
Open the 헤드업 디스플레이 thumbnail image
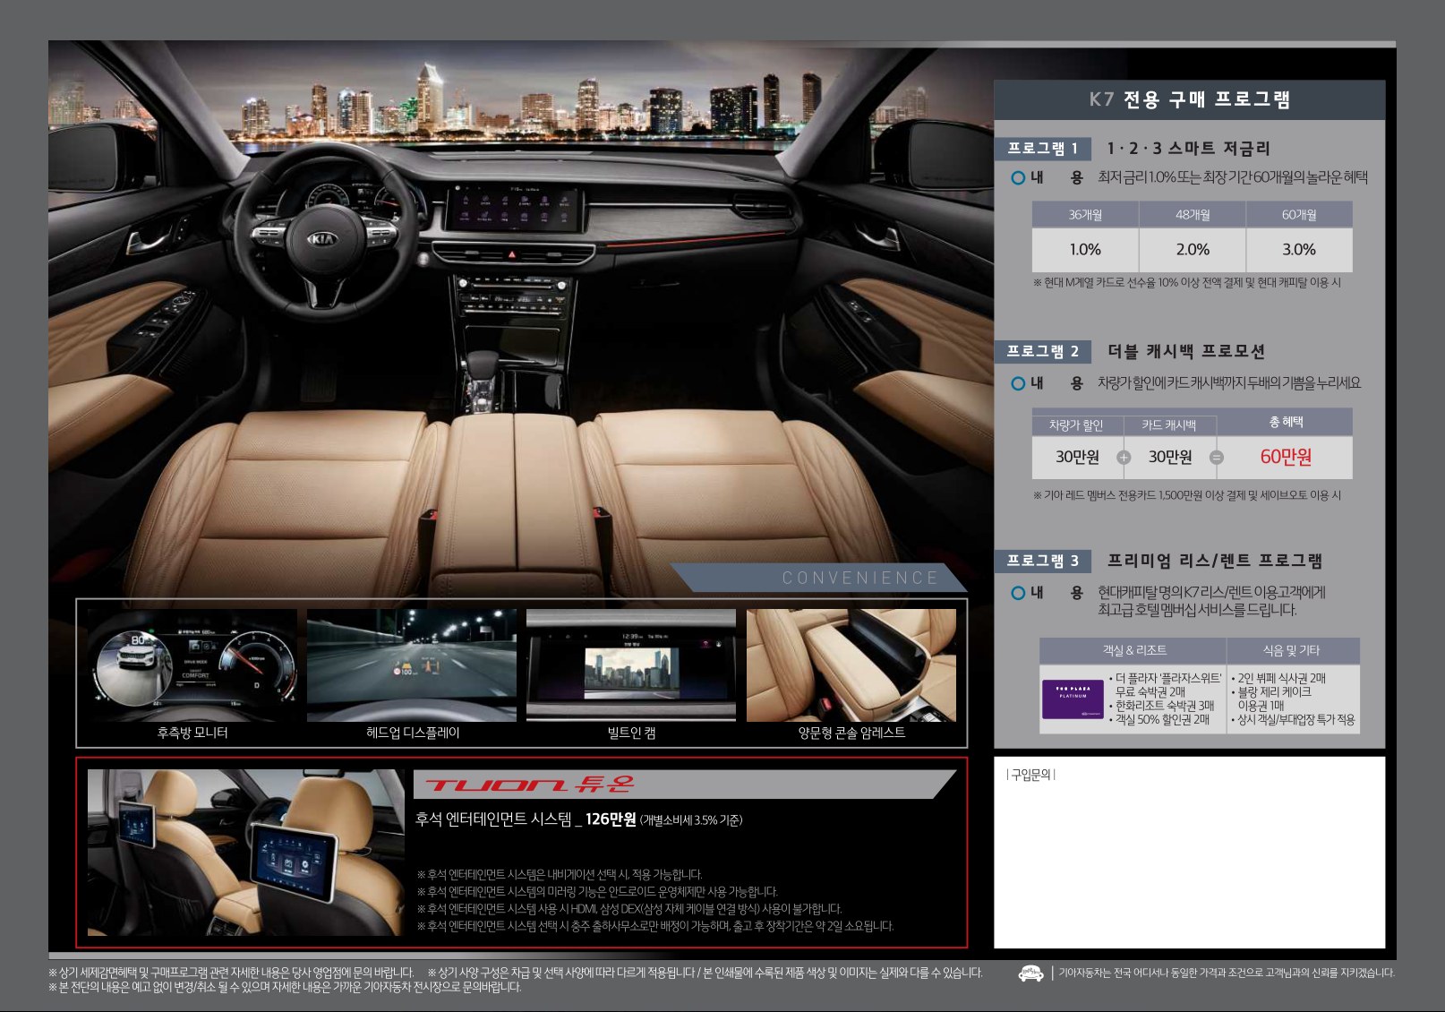point(412,665)
